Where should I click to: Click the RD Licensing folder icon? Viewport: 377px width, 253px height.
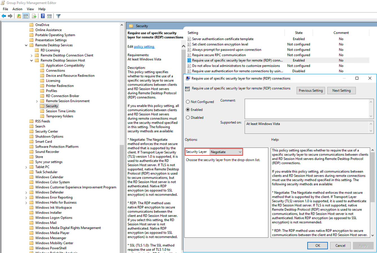37,50
